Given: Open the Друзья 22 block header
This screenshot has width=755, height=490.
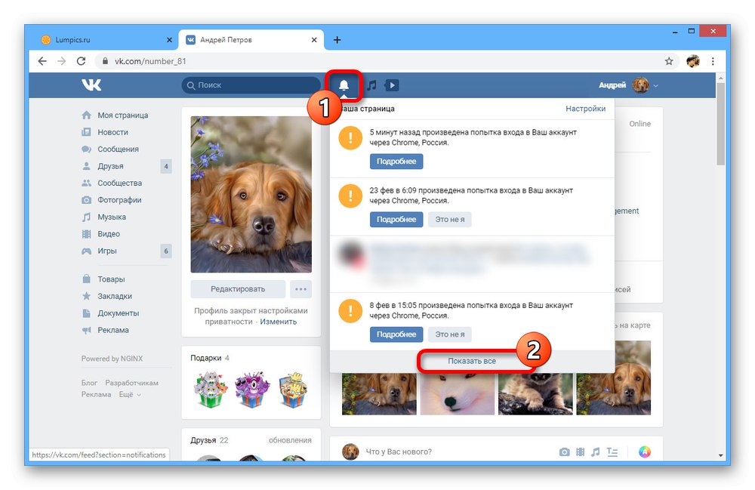Looking at the screenshot, I should pyautogui.click(x=209, y=440).
